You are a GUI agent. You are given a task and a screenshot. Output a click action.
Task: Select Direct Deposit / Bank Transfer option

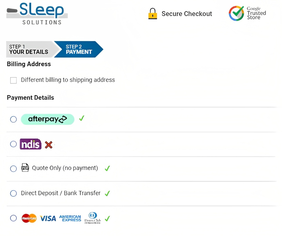13,193
